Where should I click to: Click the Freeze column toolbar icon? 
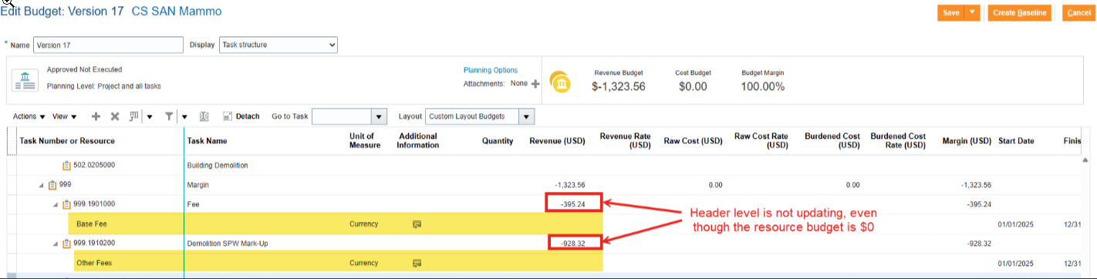point(134,116)
